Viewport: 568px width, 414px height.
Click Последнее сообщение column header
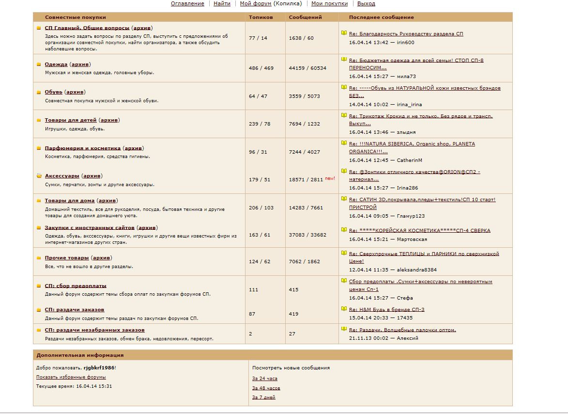tap(382, 17)
